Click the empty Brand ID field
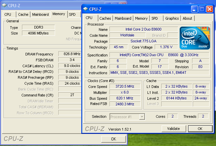Screen dimensions: 216x146 point(173,35)
